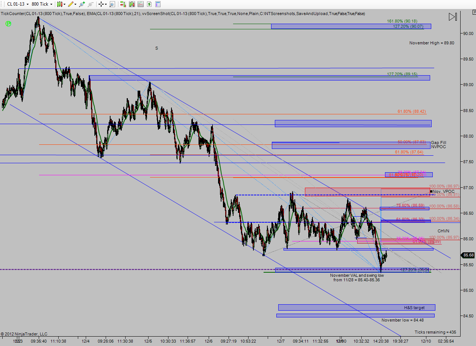The image size is (476, 346).
Task: Expand the drawing tools dropdown arrow
Action: 76,4
